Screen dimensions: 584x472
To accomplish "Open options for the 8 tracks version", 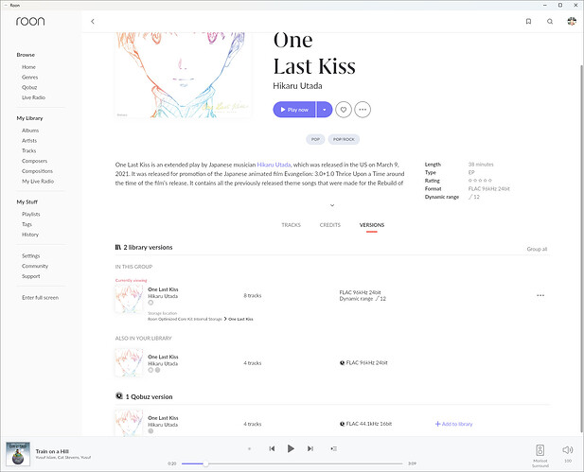I will [x=540, y=295].
